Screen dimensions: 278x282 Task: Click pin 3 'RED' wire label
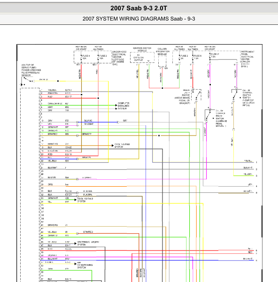(50, 97)
